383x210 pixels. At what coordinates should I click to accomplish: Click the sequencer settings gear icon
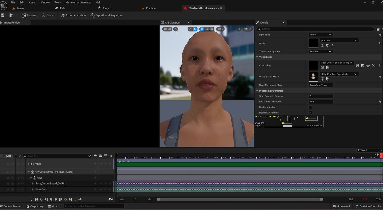(x=111, y=156)
